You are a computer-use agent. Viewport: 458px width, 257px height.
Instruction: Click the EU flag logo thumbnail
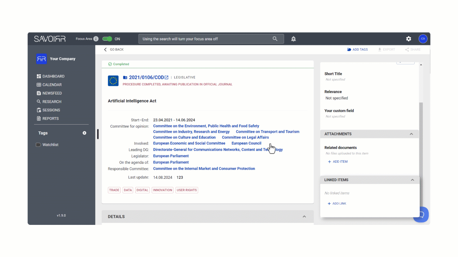click(113, 81)
